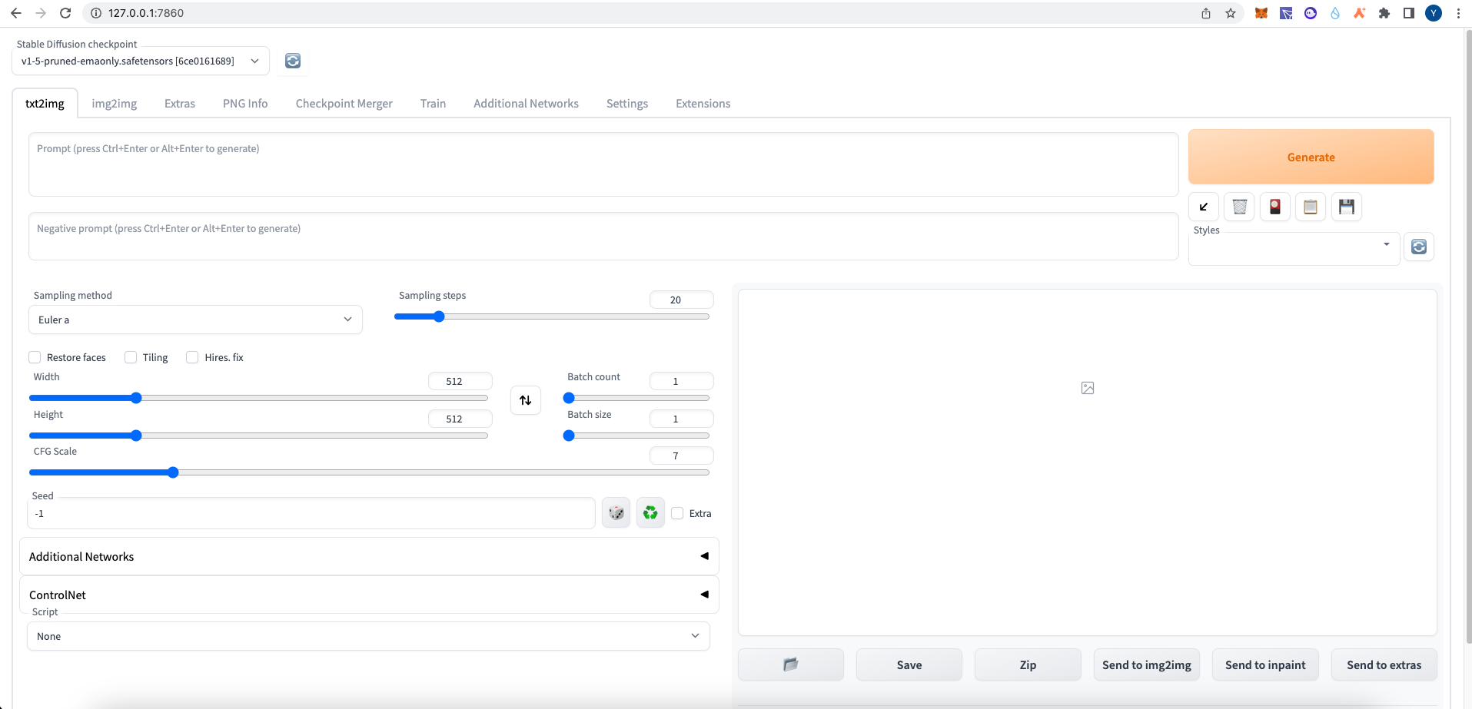Randomize the seed with the dice icon
Screen dimensions: 1472x709
[616, 513]
